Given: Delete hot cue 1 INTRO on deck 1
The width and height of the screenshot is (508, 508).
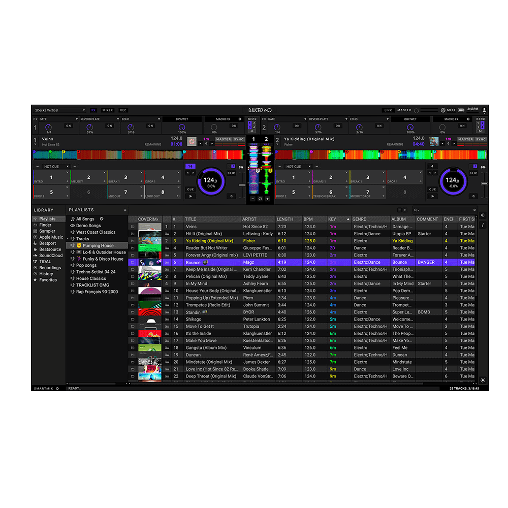Looking at the screenshot, I should 67,173.
